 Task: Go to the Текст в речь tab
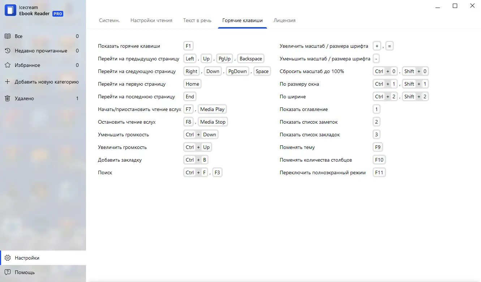tap(197, 21)
